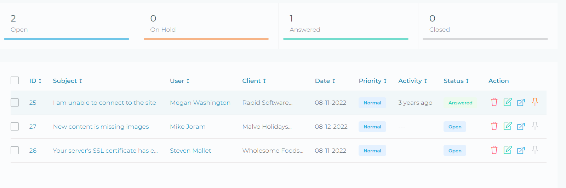Select the checkbox for ticket 27
Screen dimensions: 566x188
tap(15, 126)
